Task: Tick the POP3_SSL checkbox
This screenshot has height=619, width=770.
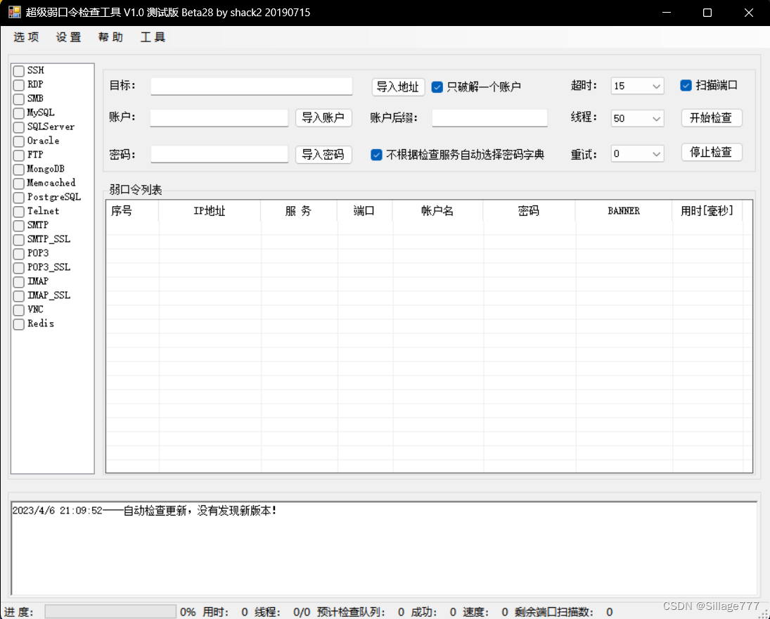Action: (19, 268)
